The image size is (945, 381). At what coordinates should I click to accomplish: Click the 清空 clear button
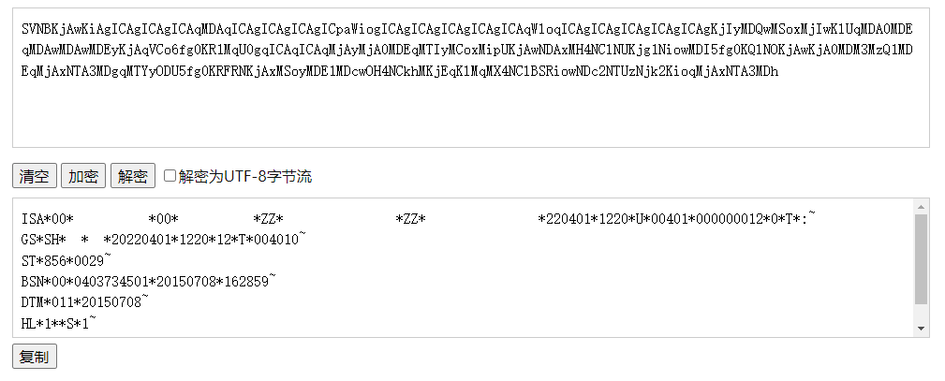35,176
